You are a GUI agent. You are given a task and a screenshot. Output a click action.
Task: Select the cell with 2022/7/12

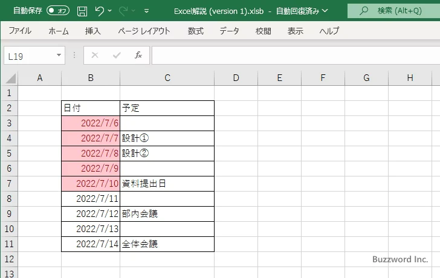91,214
